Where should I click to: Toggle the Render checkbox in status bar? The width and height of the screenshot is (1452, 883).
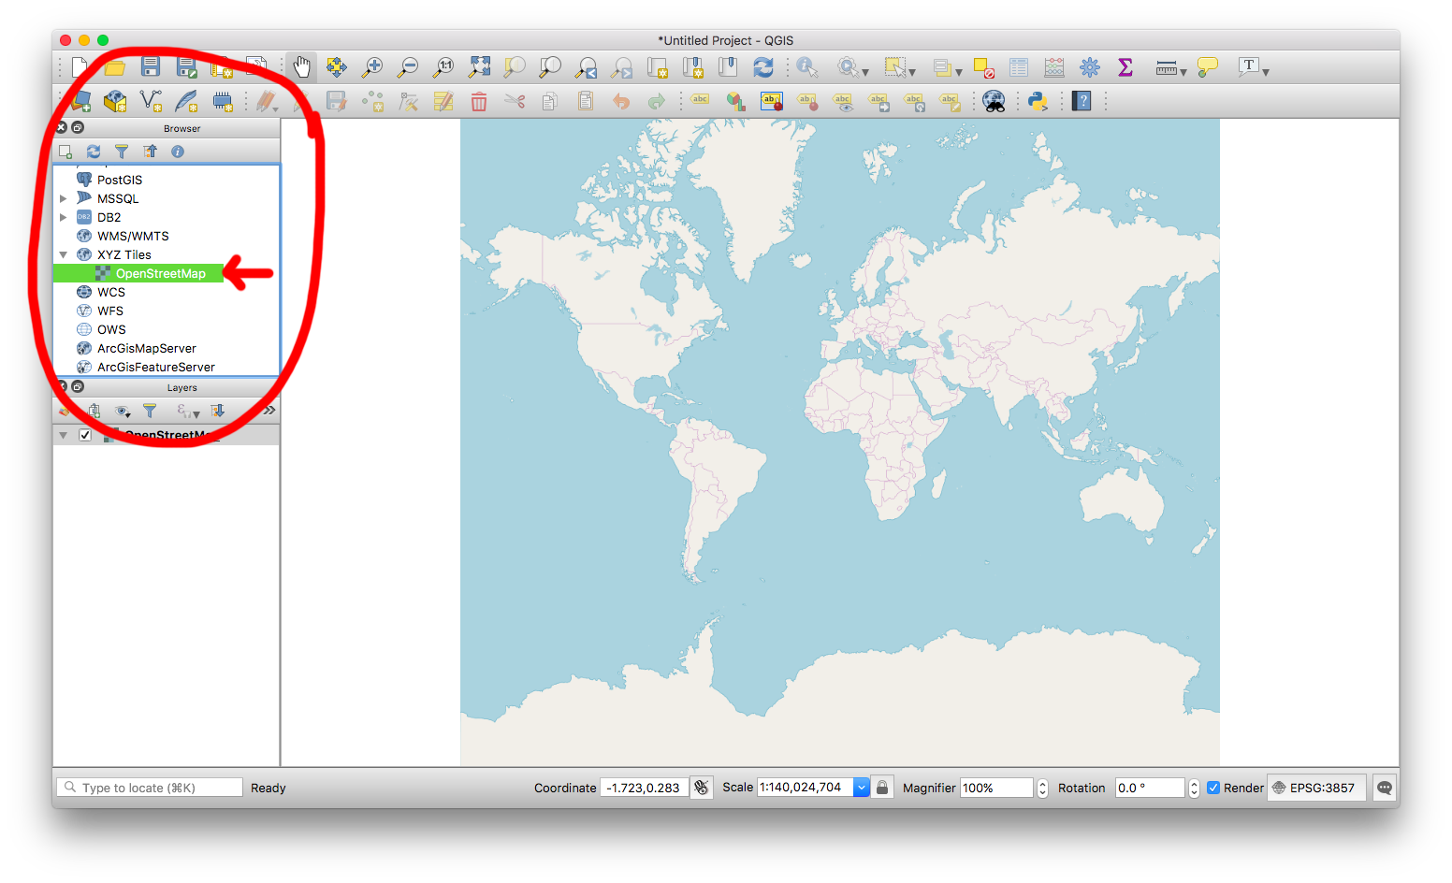click(x=1213, y=788)
